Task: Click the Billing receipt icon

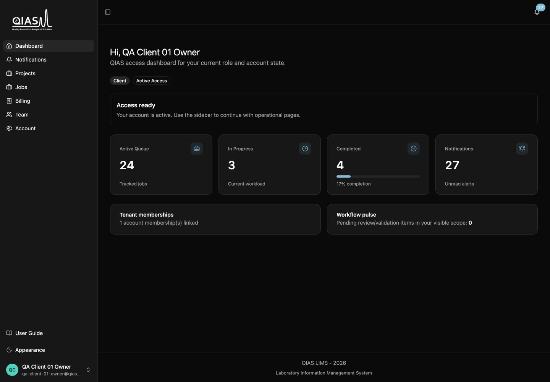Action: tap(9, 101)
